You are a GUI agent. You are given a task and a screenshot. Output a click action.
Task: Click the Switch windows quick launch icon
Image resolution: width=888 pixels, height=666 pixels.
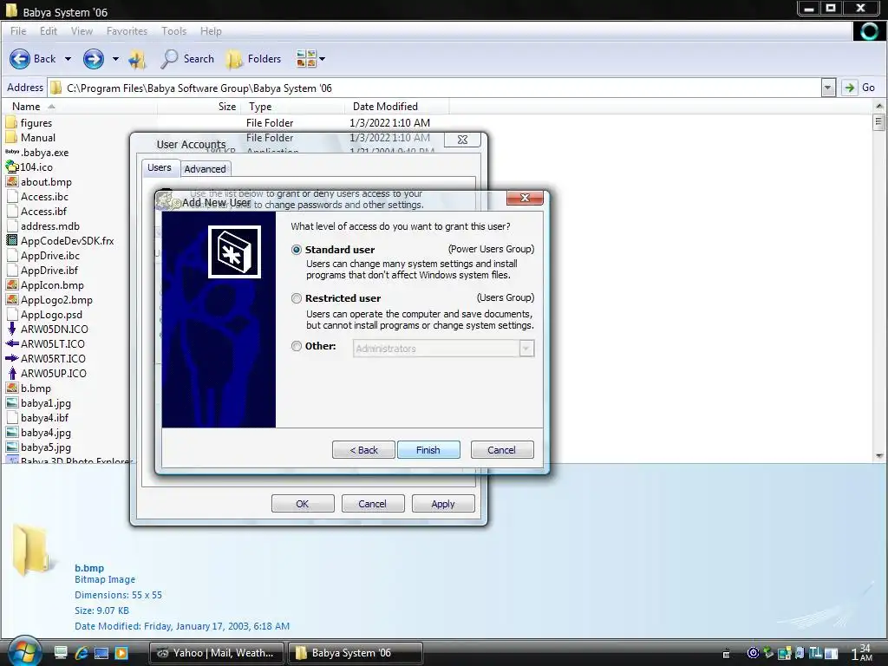(x=101, y=653)
